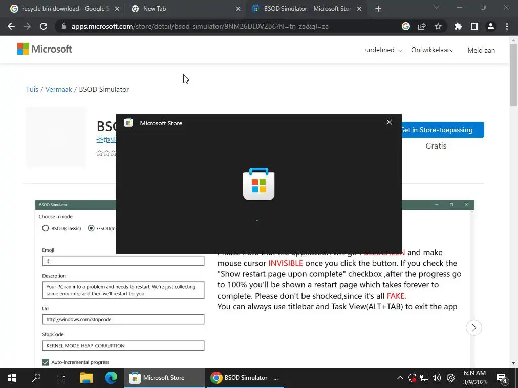Open the volume speaker tray icon
Viewport: 518px width, 388px height.
point(437,378)
